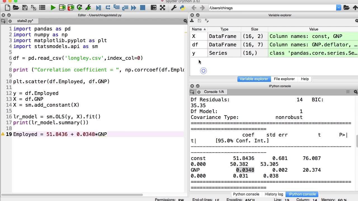Open Preferences with the wrench icon
Image resolution: width=358 pixels, height=201 pixels.
tap(174, 8)
